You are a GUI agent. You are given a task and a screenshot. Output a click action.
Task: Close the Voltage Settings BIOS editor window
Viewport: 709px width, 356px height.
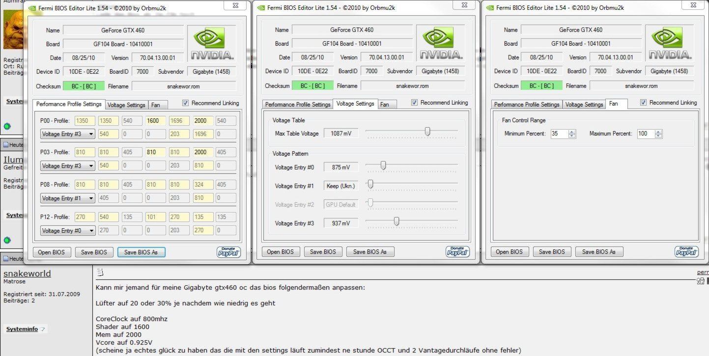465,5
